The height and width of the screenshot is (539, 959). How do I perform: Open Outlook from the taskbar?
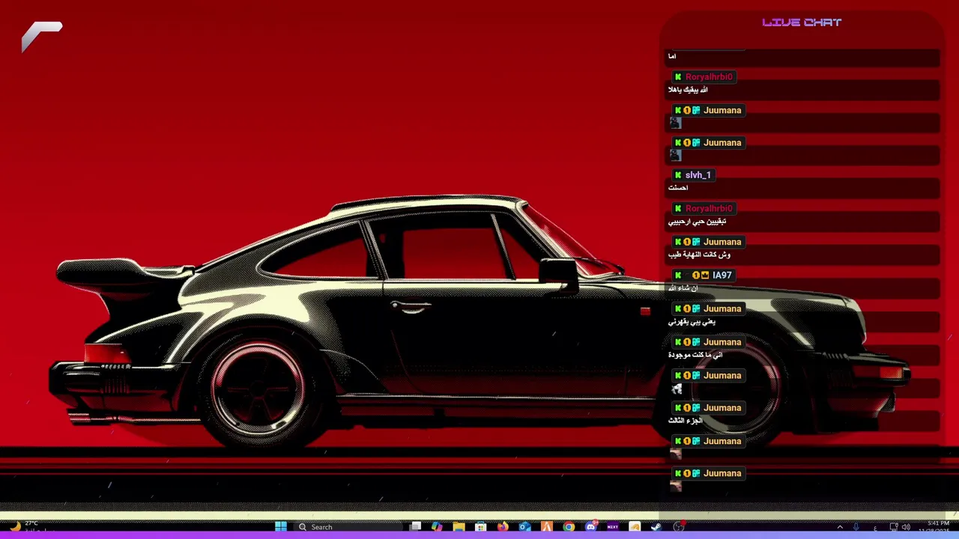tap(524, 527)
